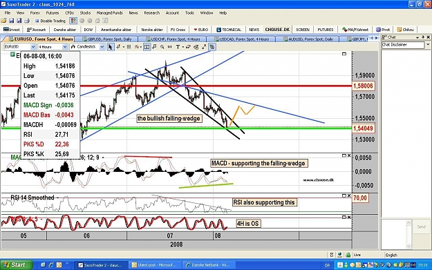Switch to GBPUSD Forex Spot Daily tab

pyautogui.click(x=107, y=39)
